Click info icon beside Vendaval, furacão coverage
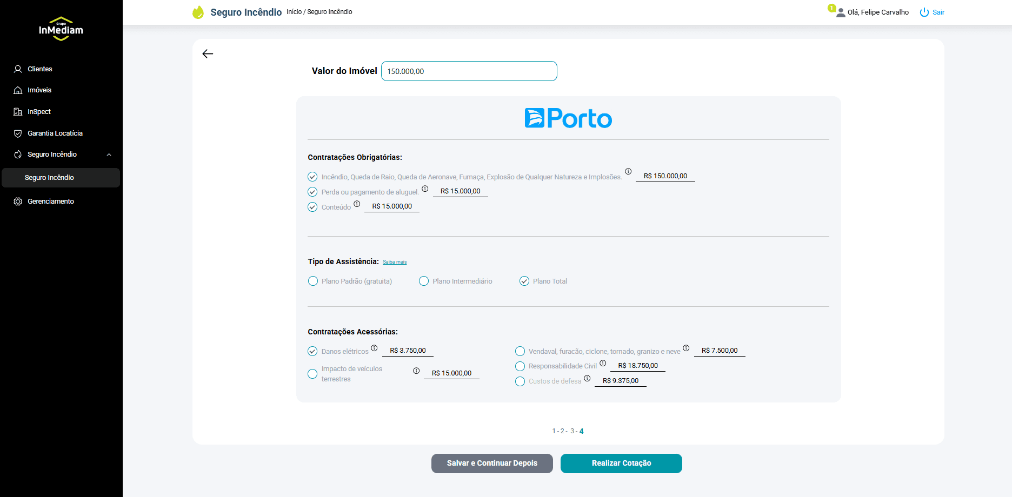1012x497 pixels. tap(686, 348)
